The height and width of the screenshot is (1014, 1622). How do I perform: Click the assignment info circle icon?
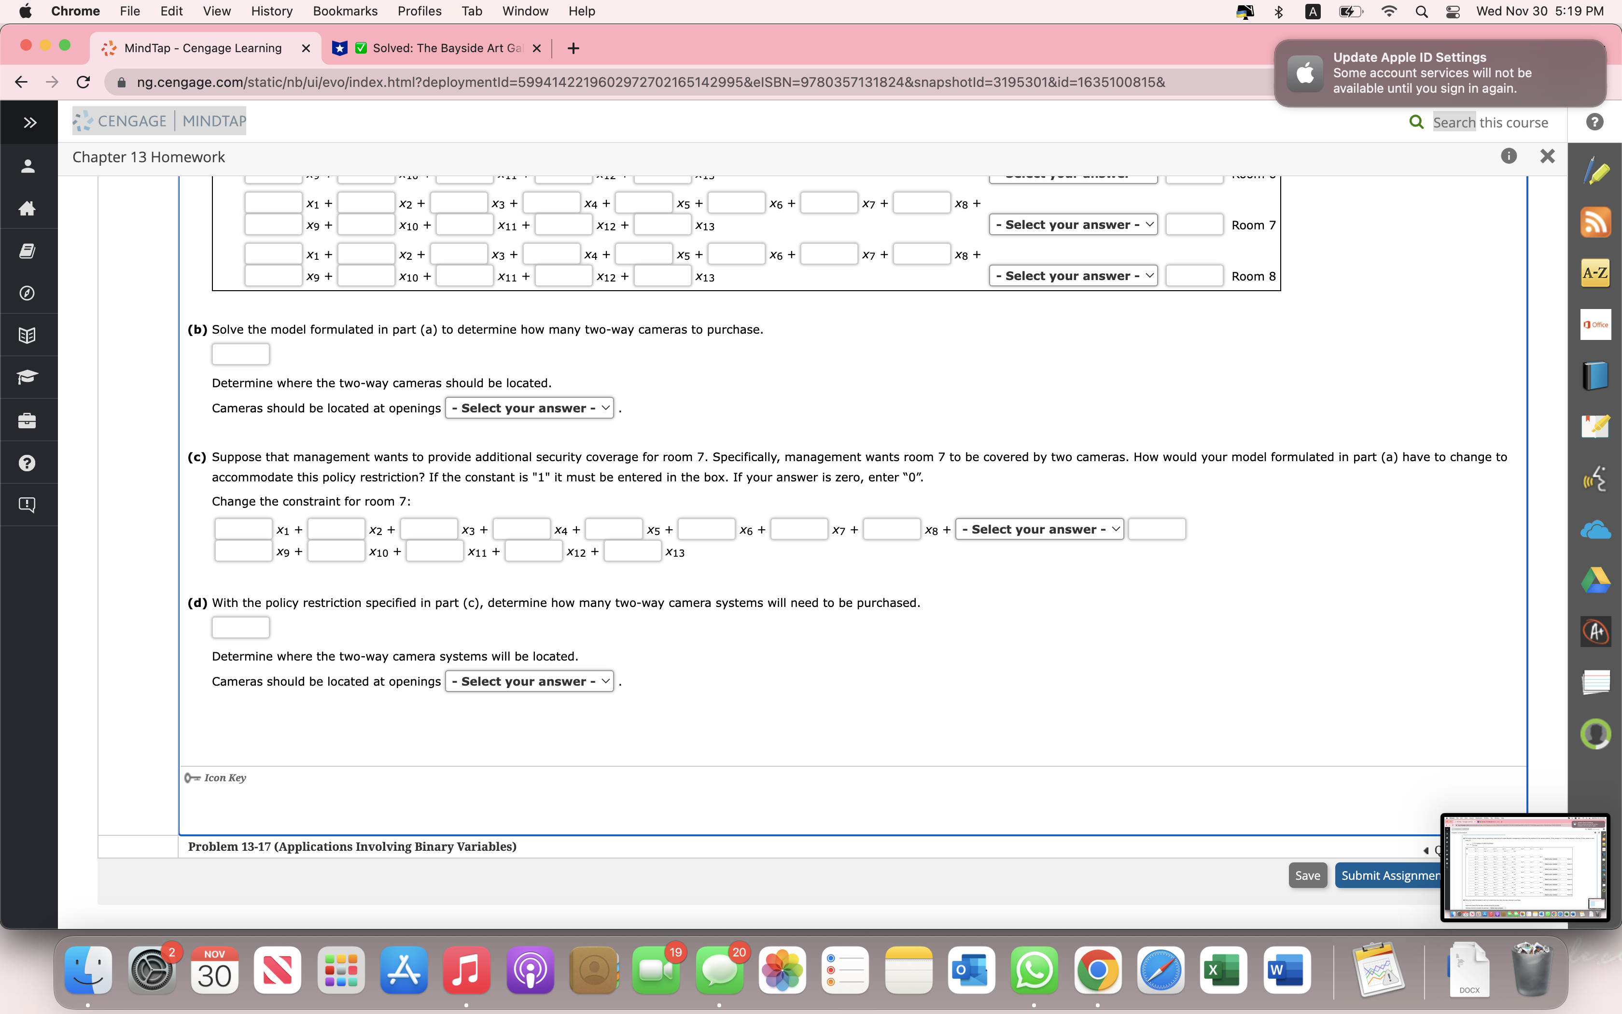[x=1508, y=156]
